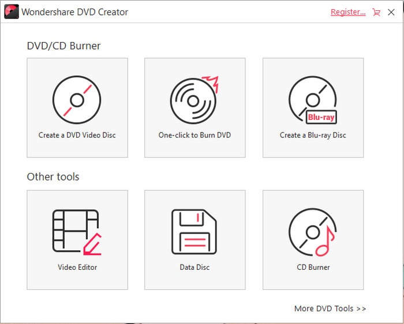
Task: Click the floppy disk Data Disc icon
Action: 194,231
